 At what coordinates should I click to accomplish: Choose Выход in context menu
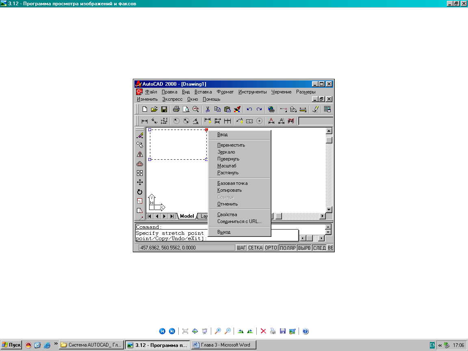pos(240,232)
